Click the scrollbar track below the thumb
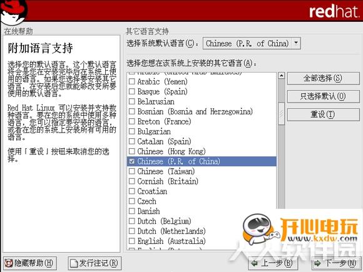The height and width of the screenshot is (272, 363). tap(281, 166)
